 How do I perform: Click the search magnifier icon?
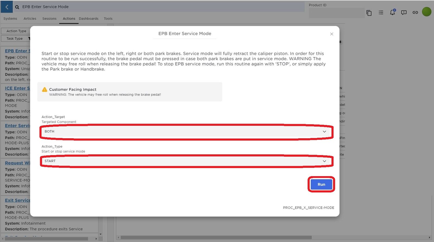[x=17, y=7]
